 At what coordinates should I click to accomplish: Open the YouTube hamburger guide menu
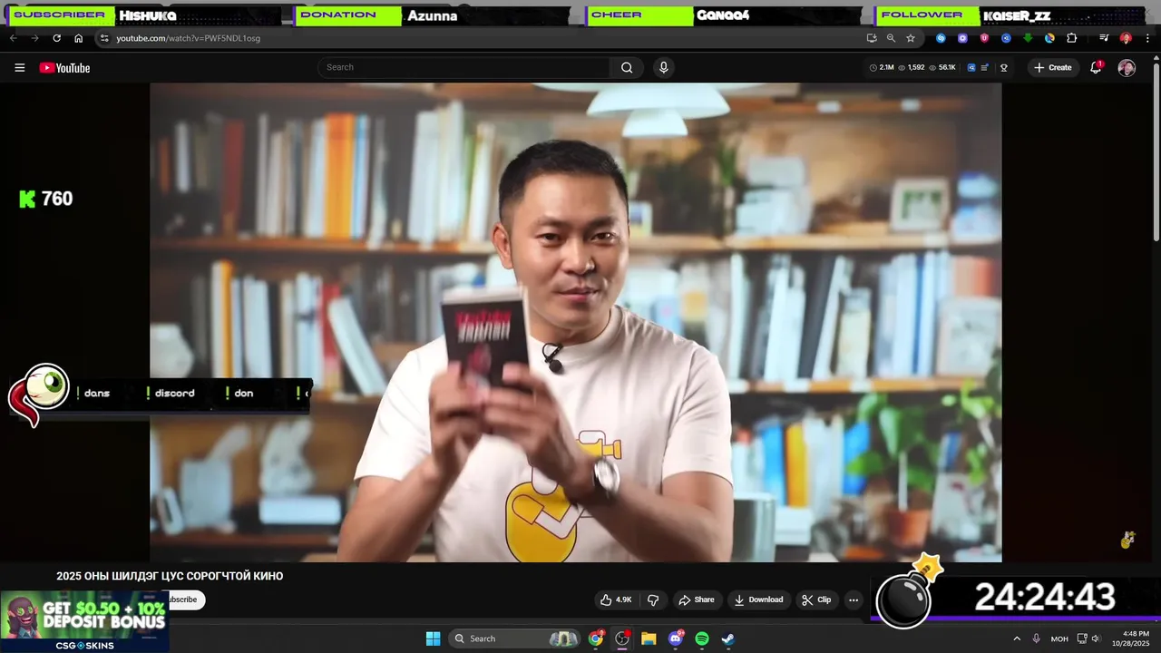[x=19, y=68]
